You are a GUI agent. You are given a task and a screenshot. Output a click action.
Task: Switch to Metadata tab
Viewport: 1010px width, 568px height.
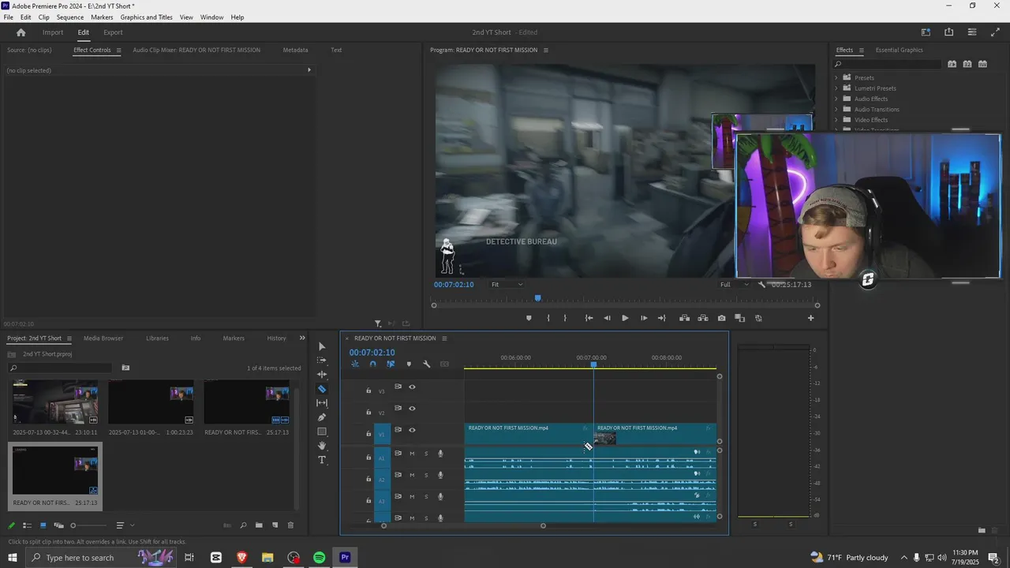(x=295, y=50)
